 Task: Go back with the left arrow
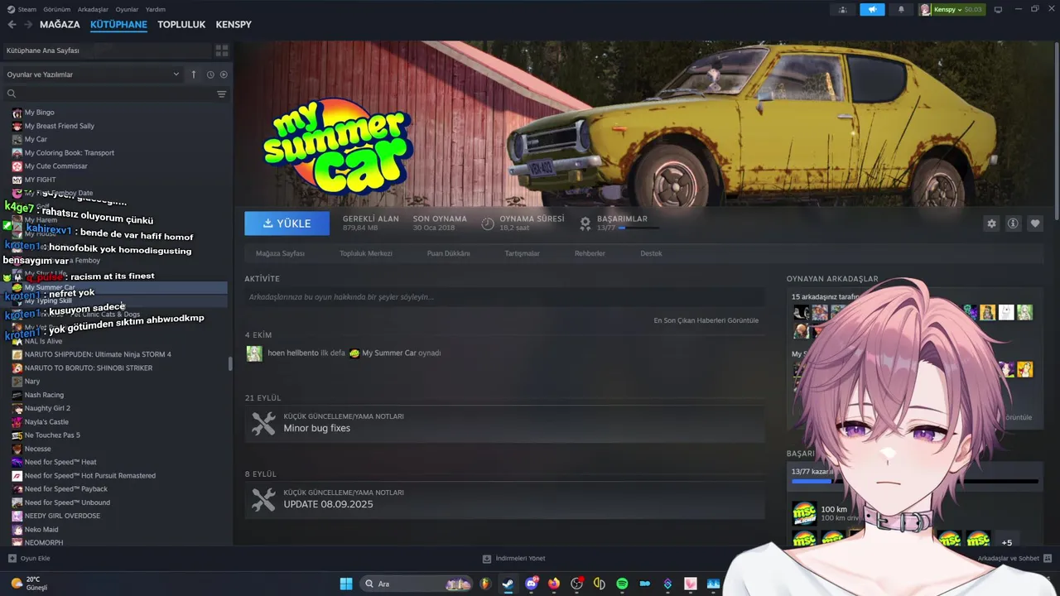[12, 25]
